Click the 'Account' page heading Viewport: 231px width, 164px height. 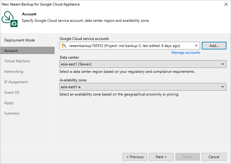(x=29, y=14)
